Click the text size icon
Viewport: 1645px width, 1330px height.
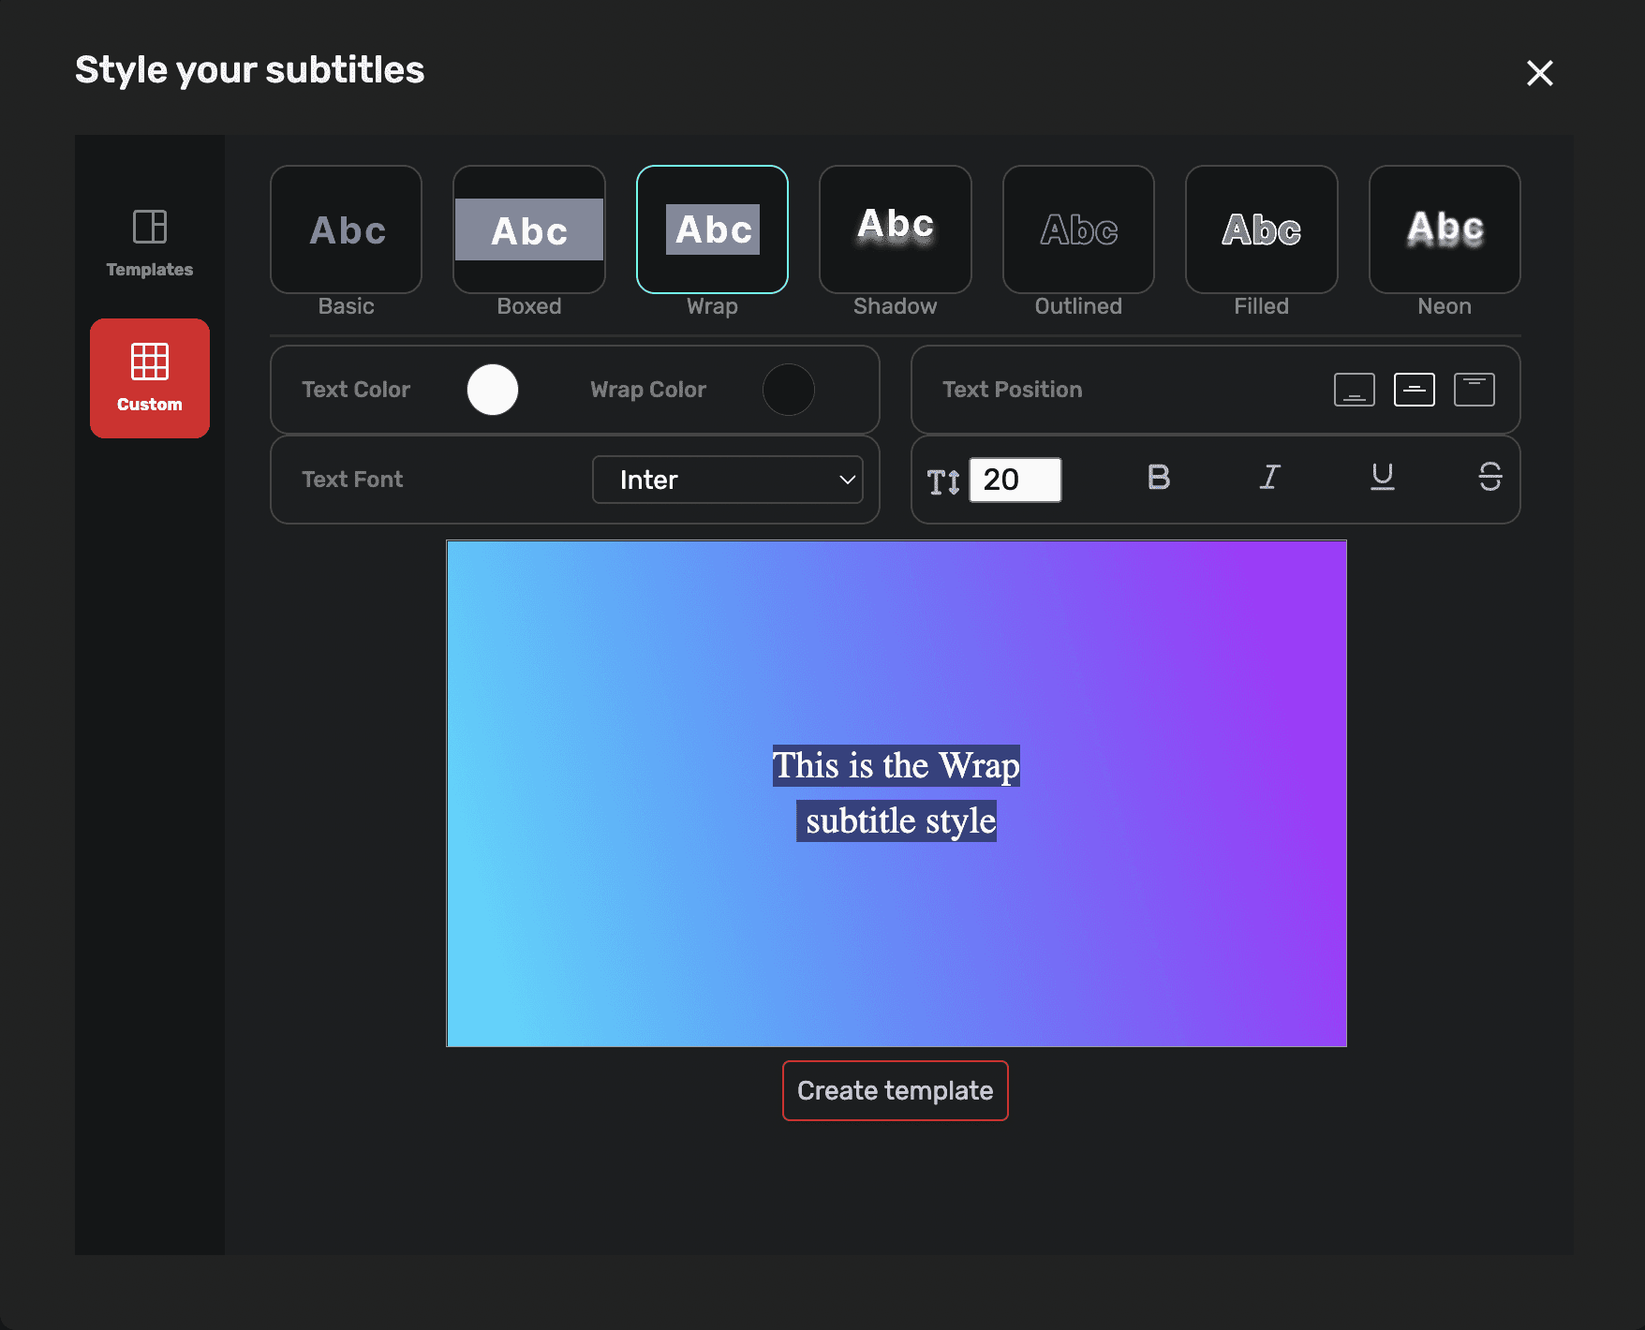(x=943, y=481)
